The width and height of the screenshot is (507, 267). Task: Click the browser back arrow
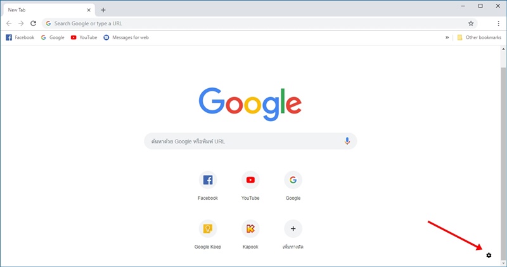point(9,23)
